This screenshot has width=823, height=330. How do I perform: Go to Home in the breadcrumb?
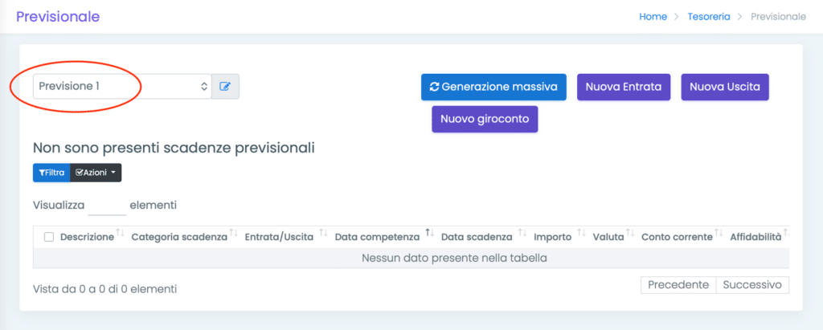tap(653, 17)
